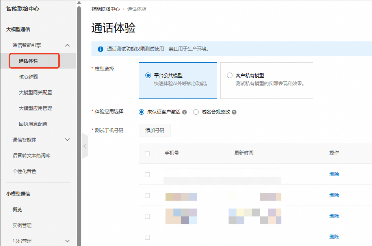Click the 客户私有模型 card description text
The height and width of the screenshot is (246, 372).
[x=270, y=84]
